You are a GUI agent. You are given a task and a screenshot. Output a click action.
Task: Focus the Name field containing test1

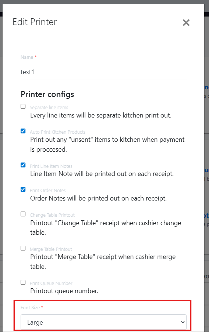point(103,72)
